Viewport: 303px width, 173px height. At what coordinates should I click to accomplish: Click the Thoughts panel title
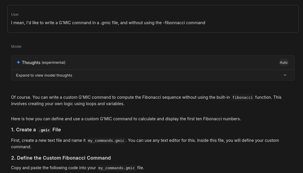tap(31, 63)
